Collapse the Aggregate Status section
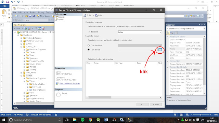 [167, 37]
